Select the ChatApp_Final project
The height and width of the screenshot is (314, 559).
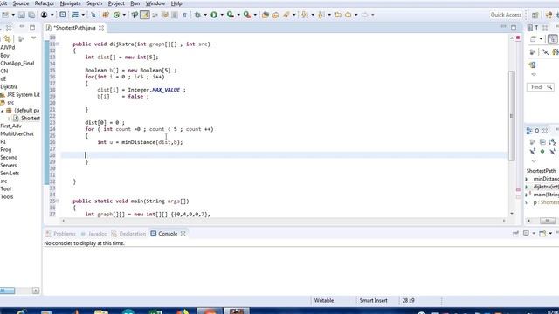coord(17,63)
